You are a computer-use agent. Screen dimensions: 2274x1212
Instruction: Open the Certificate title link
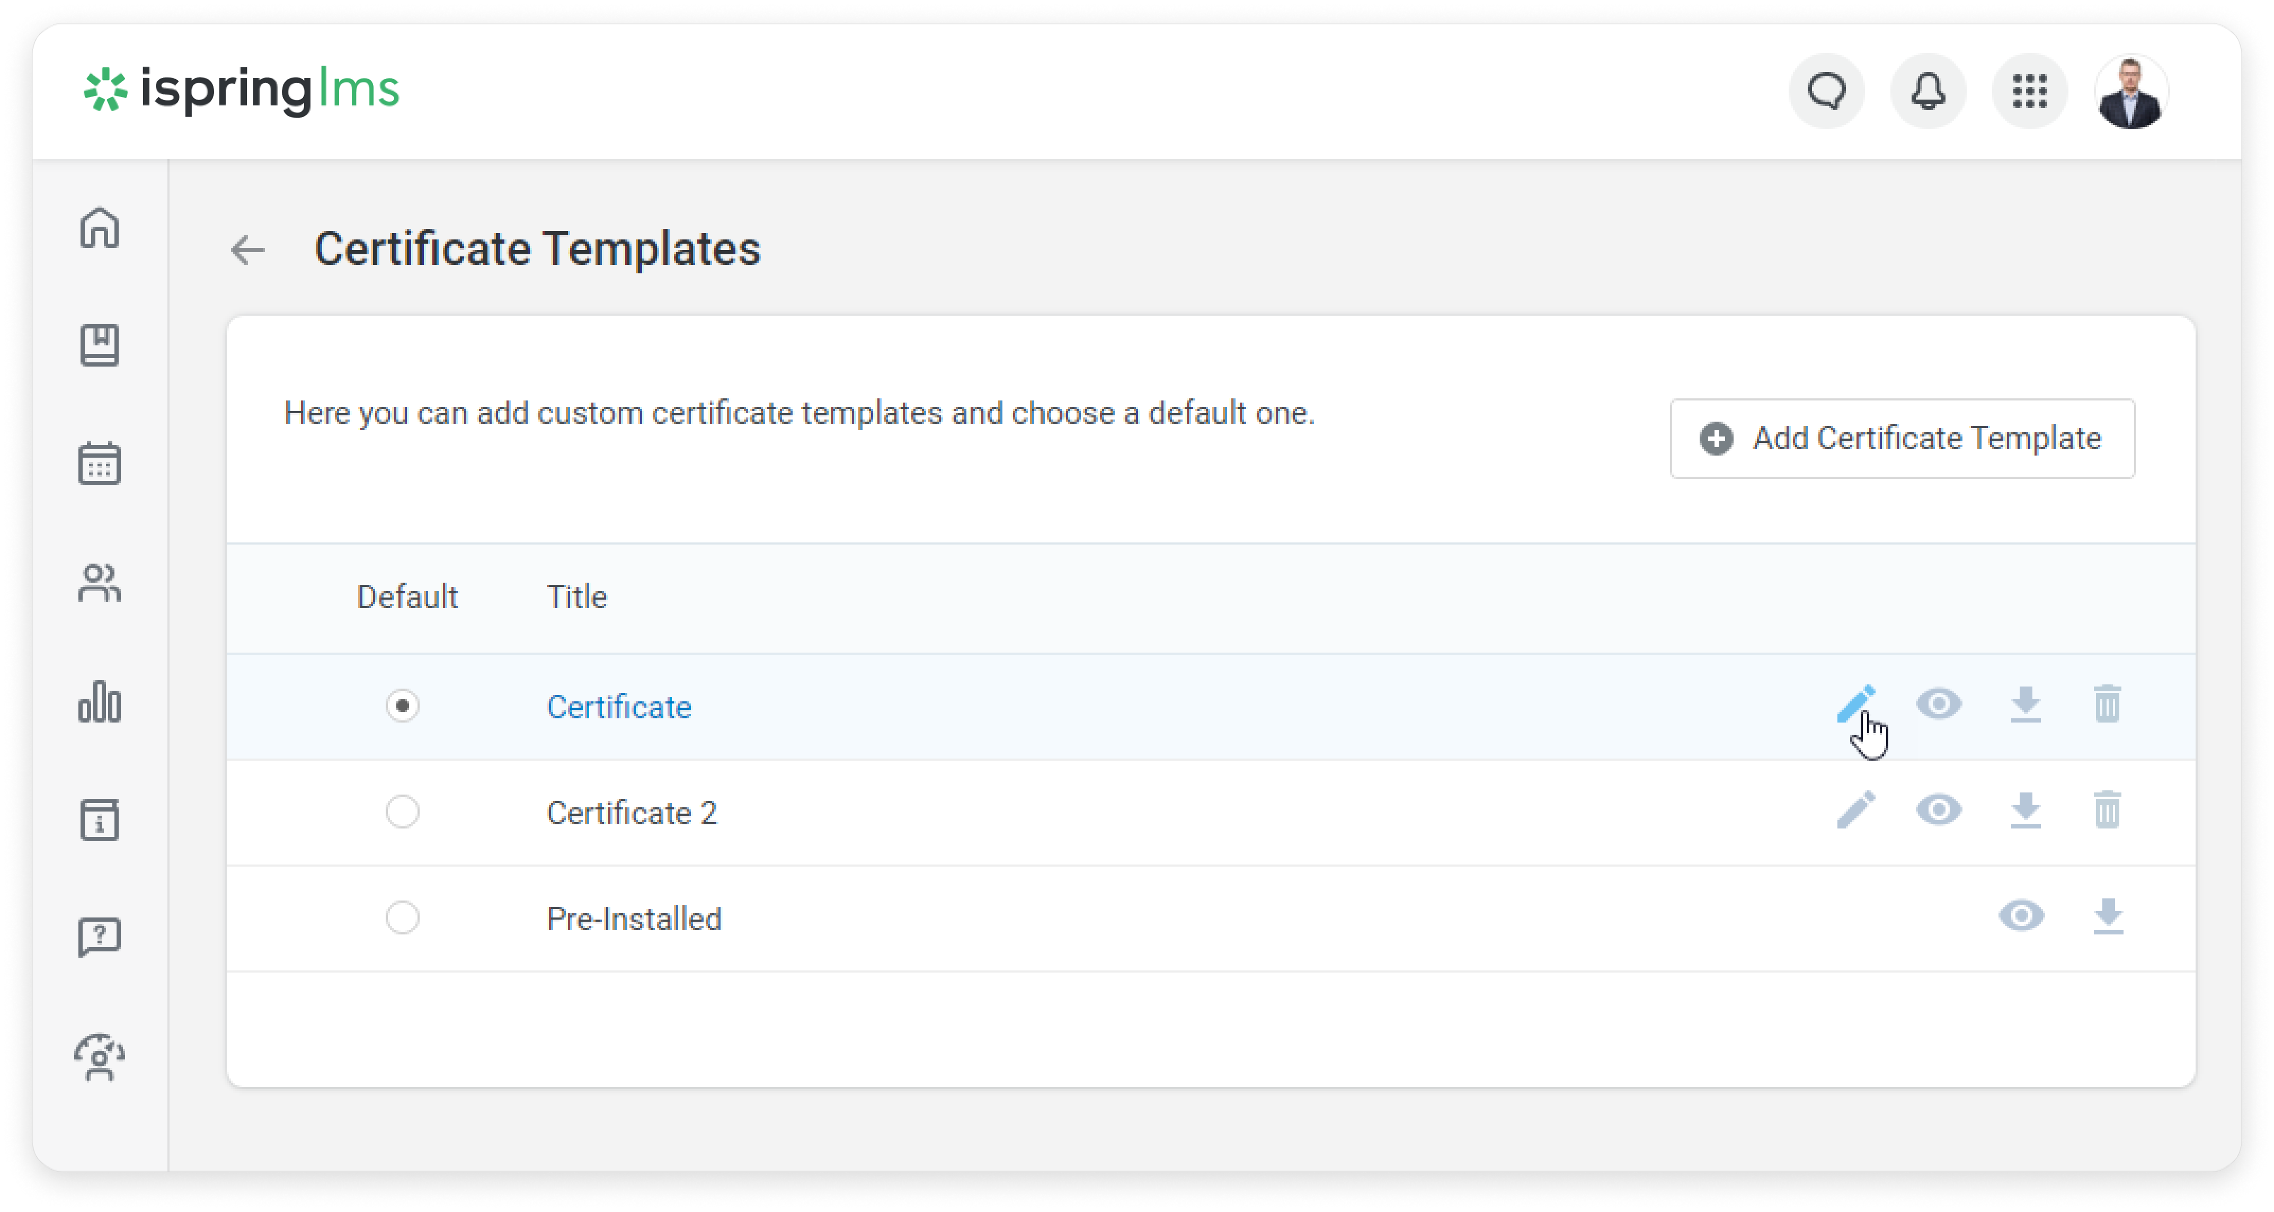(x=619, y=707)
